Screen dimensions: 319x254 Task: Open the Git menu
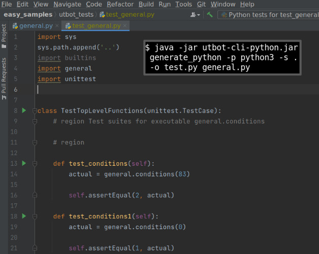pos(201,4)
